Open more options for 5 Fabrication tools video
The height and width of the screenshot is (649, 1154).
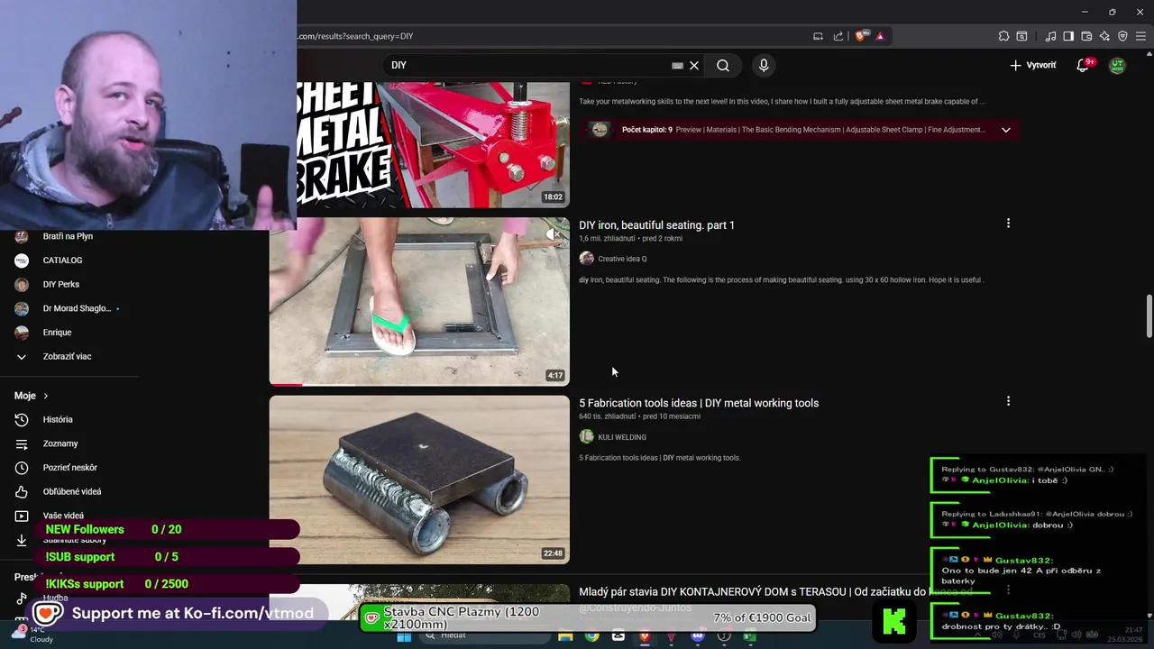1008,401
